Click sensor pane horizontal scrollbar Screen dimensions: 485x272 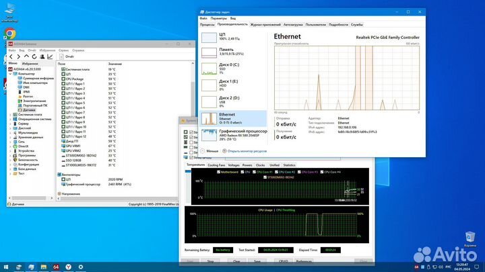click(x=119, y=199)
